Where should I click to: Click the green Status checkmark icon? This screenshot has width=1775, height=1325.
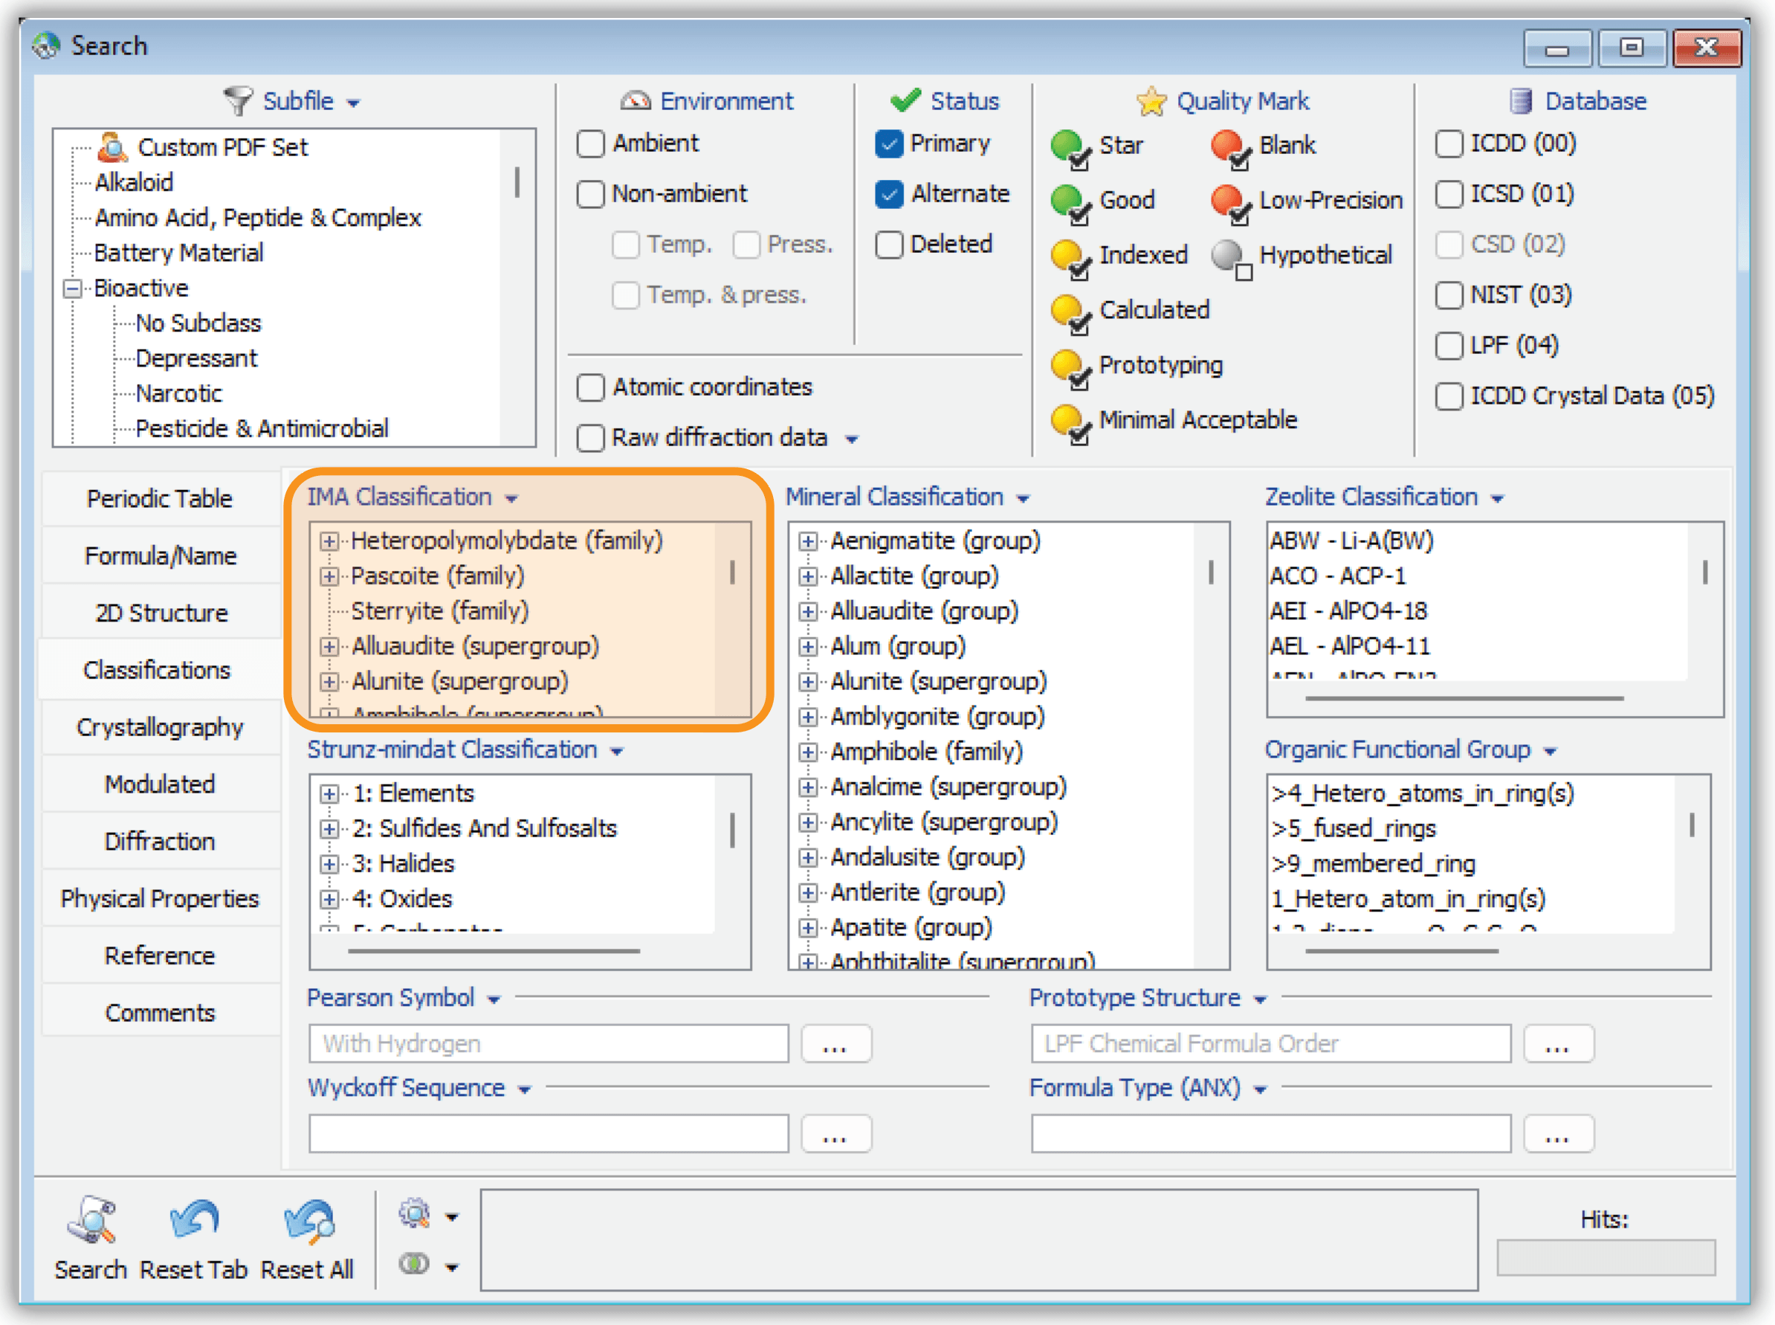point(905,100)
